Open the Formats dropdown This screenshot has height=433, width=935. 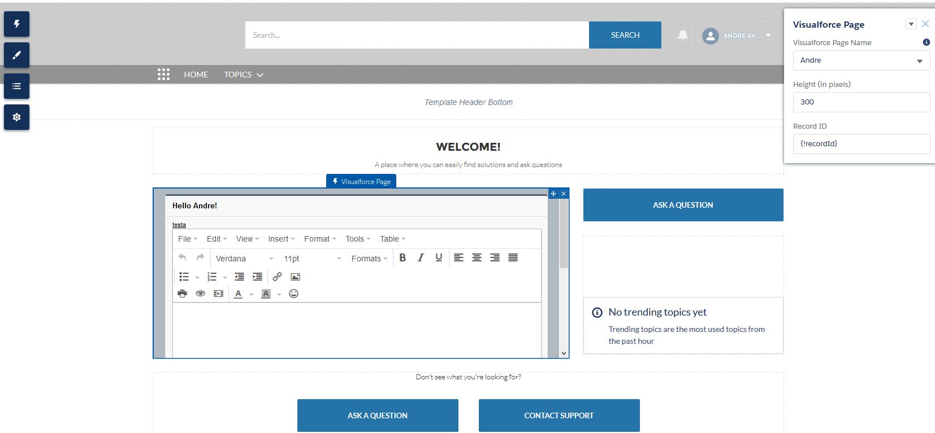(x=370, y=259)
